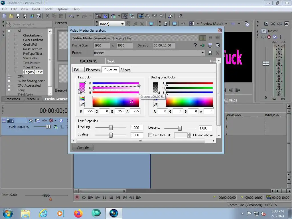Click the track Compositing Mode icon

(x=56, y=127)
